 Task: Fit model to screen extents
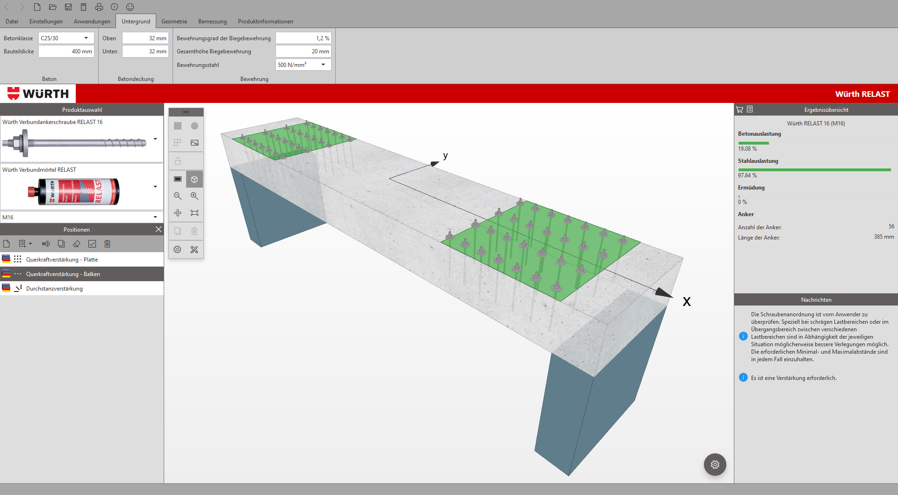(195, 213)
